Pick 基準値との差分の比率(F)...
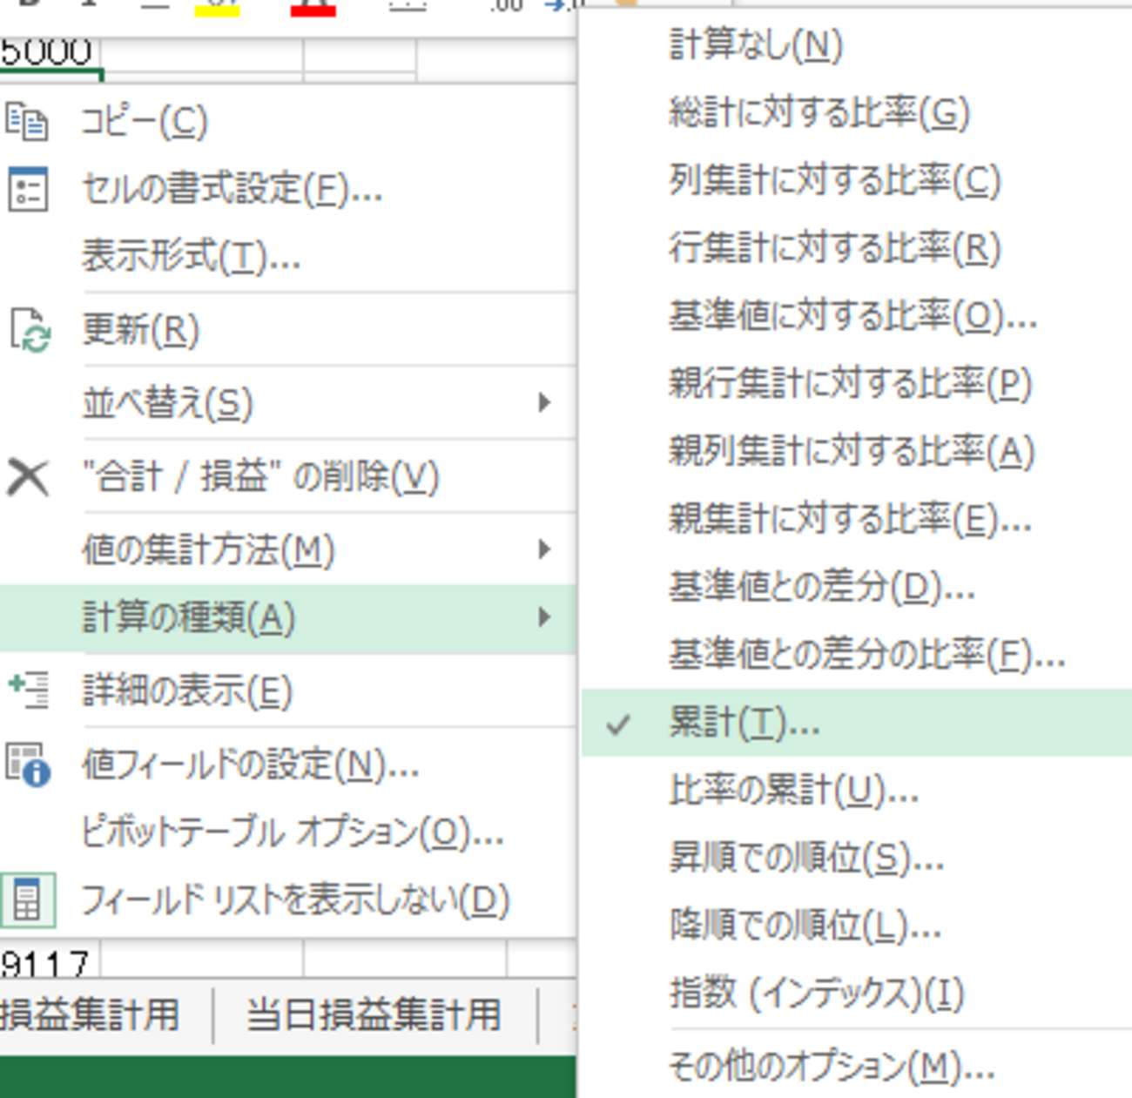This screenshot has height=1098, width=1132. [x=857, y=654]
